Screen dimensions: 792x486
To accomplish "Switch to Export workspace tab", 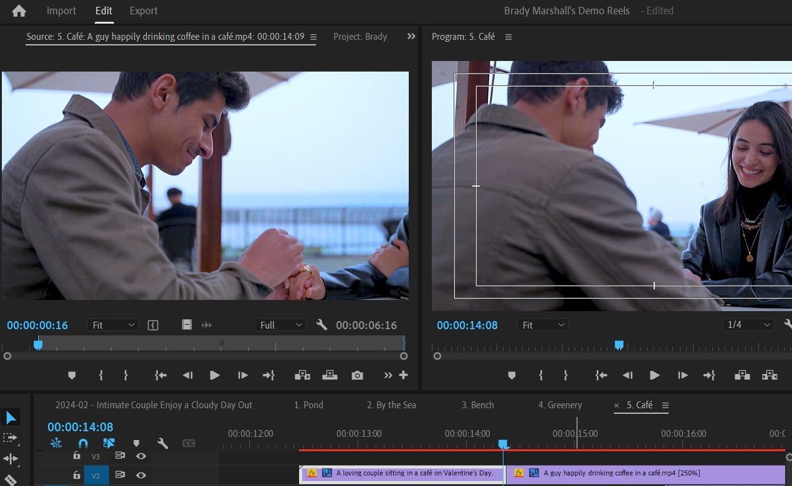I will tap(144, 11).
